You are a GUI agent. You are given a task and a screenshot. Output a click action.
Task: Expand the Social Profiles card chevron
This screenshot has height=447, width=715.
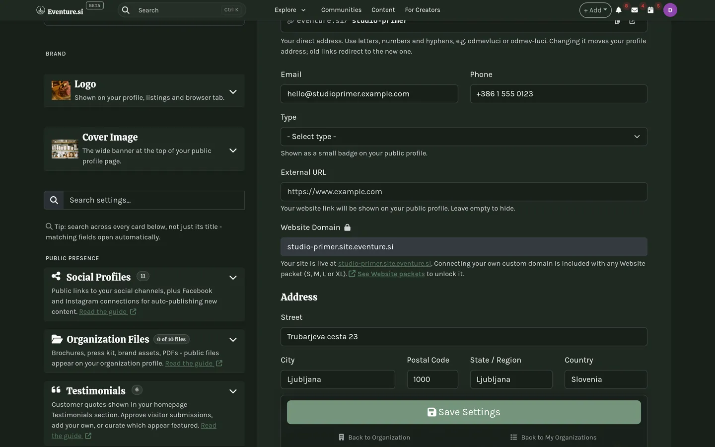click(x=233, y=278)
